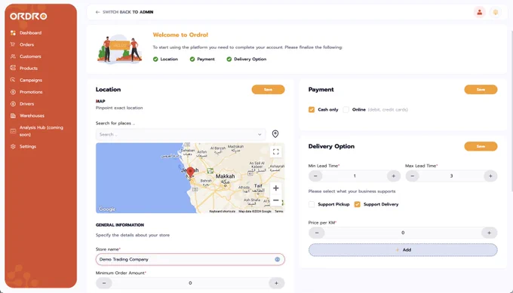513x293 pixels.
Task: Zoom in on the map
Action: click(276, 188)
